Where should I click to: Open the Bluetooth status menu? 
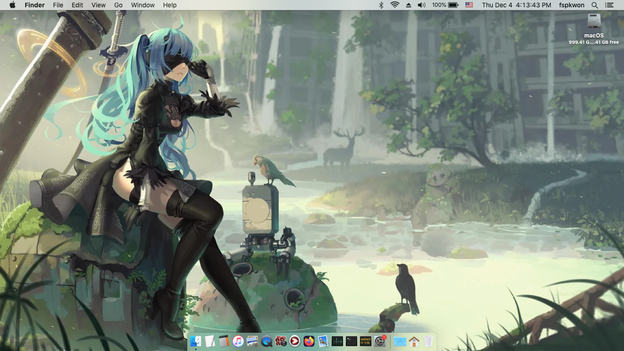point(381,5)
